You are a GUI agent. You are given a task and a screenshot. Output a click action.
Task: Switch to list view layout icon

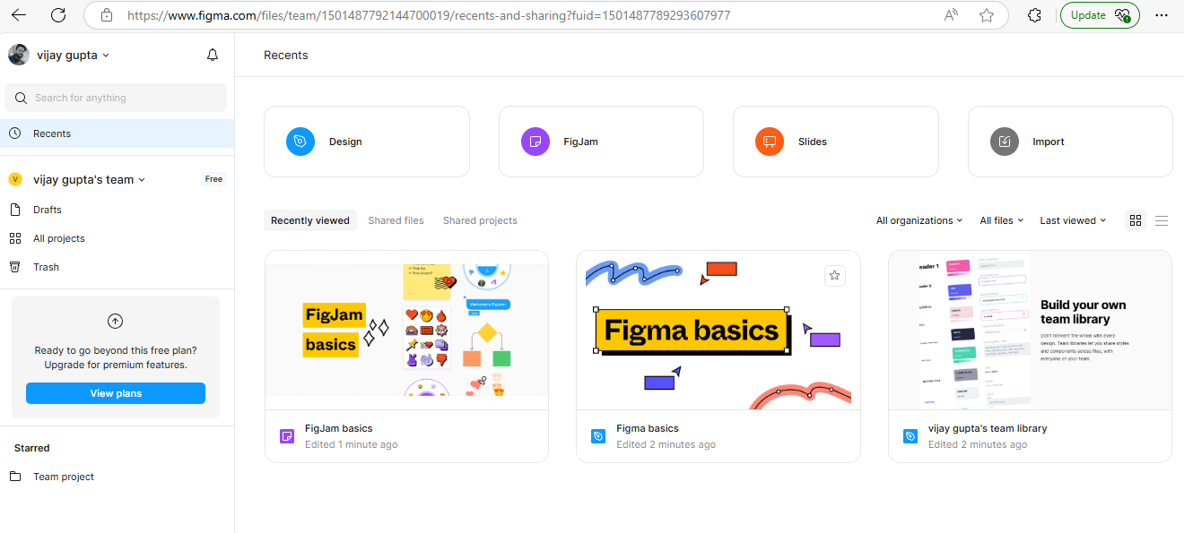pos(1162,220)
